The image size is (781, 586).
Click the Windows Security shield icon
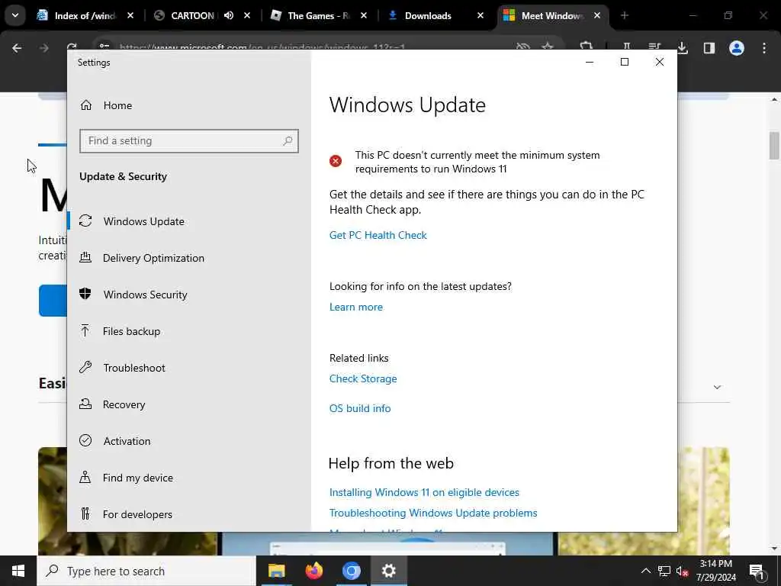click(85, 294)
